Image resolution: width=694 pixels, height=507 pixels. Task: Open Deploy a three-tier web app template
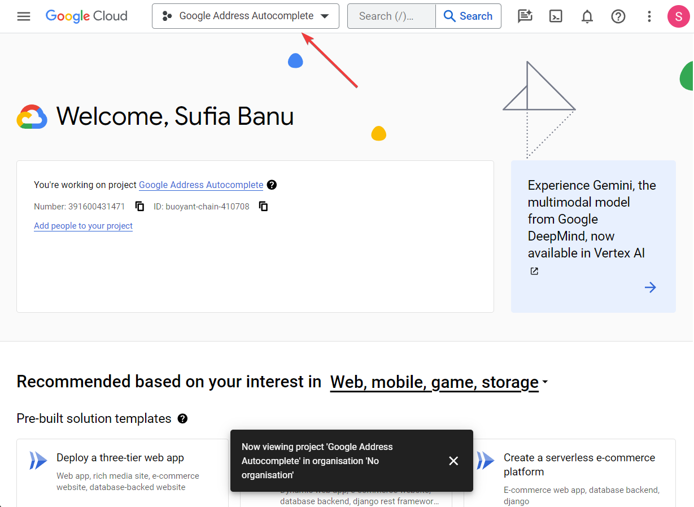click(x=123, y=473)
